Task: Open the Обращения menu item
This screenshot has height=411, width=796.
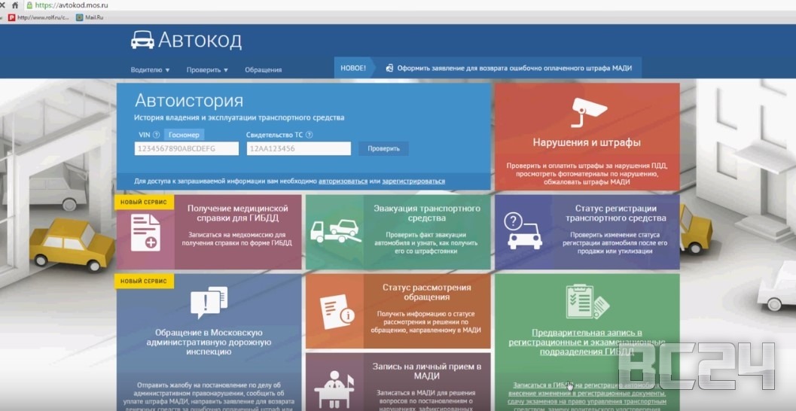Action: click(x=263, y=70)
